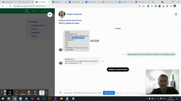Click the browser address bar
This screenshot has width=181, height=101.
coord(76,6)
